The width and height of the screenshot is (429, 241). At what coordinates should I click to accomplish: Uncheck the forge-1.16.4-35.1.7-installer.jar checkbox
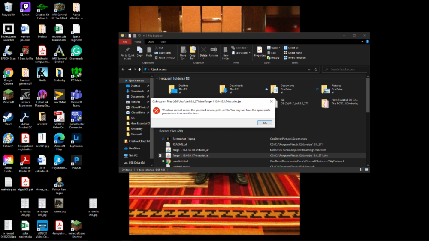[160, 155]
